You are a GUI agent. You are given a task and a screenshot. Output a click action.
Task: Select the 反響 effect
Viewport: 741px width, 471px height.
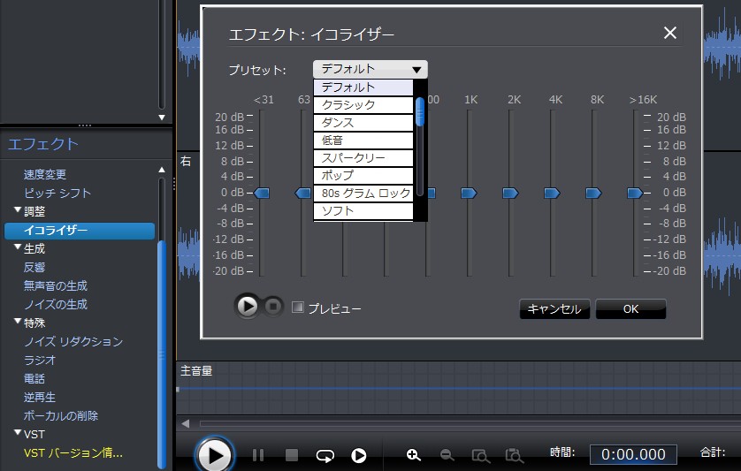34,268
